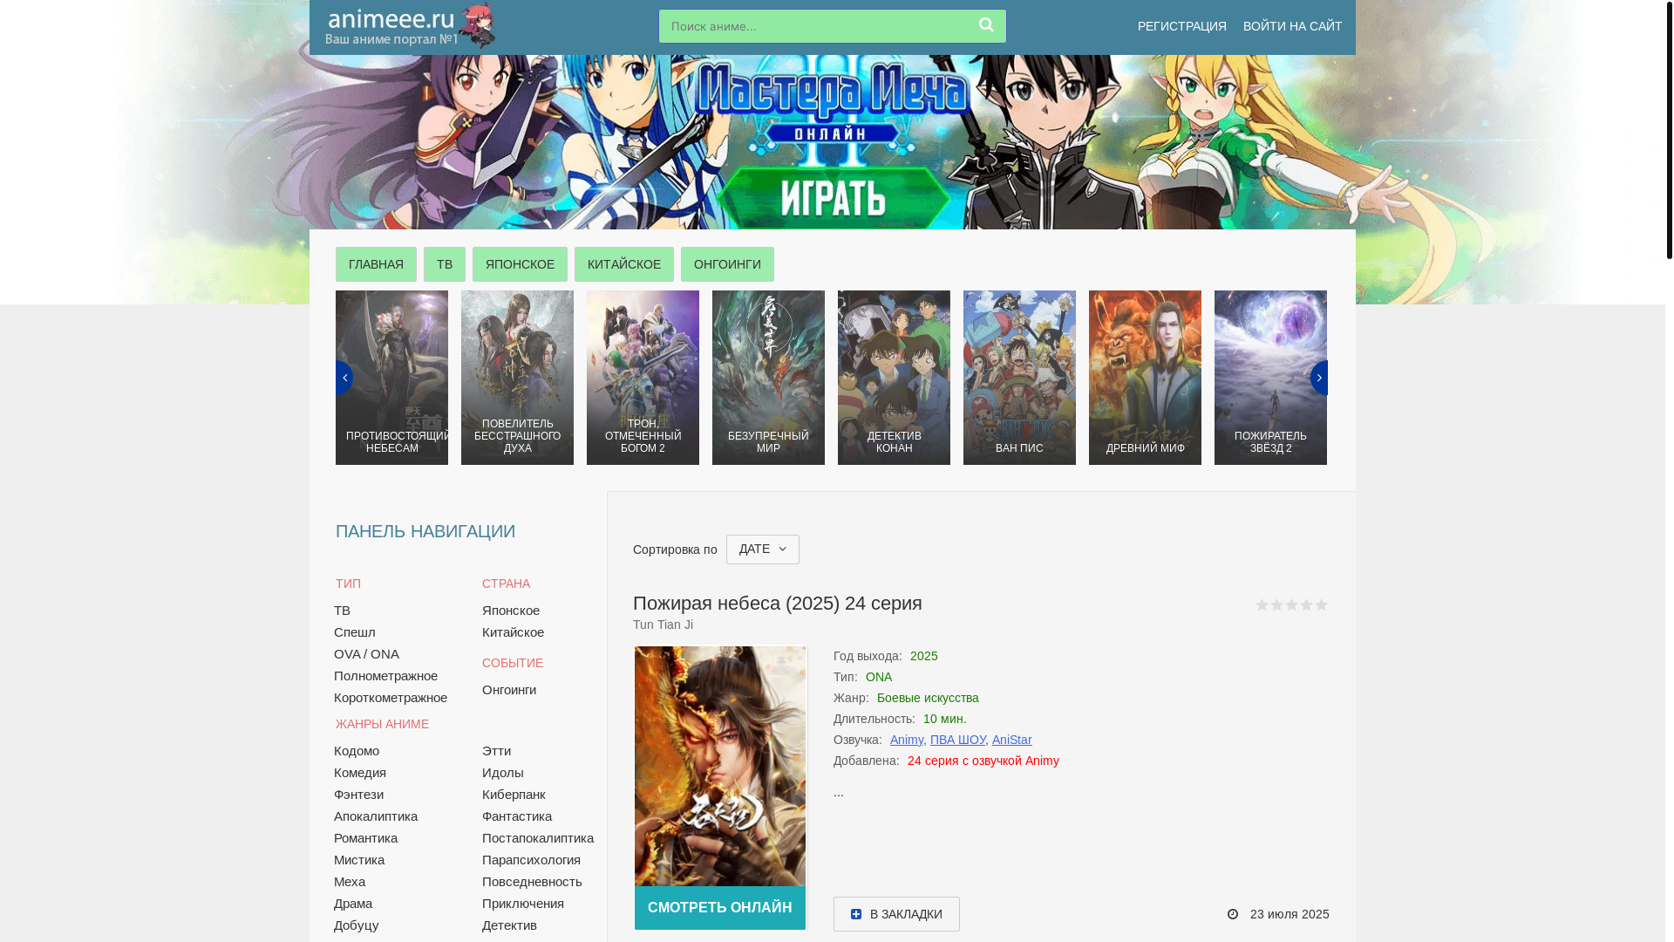
Task: Open the РЕГИСТРАЦИЯ link
Action: (x=1181, y=26)
